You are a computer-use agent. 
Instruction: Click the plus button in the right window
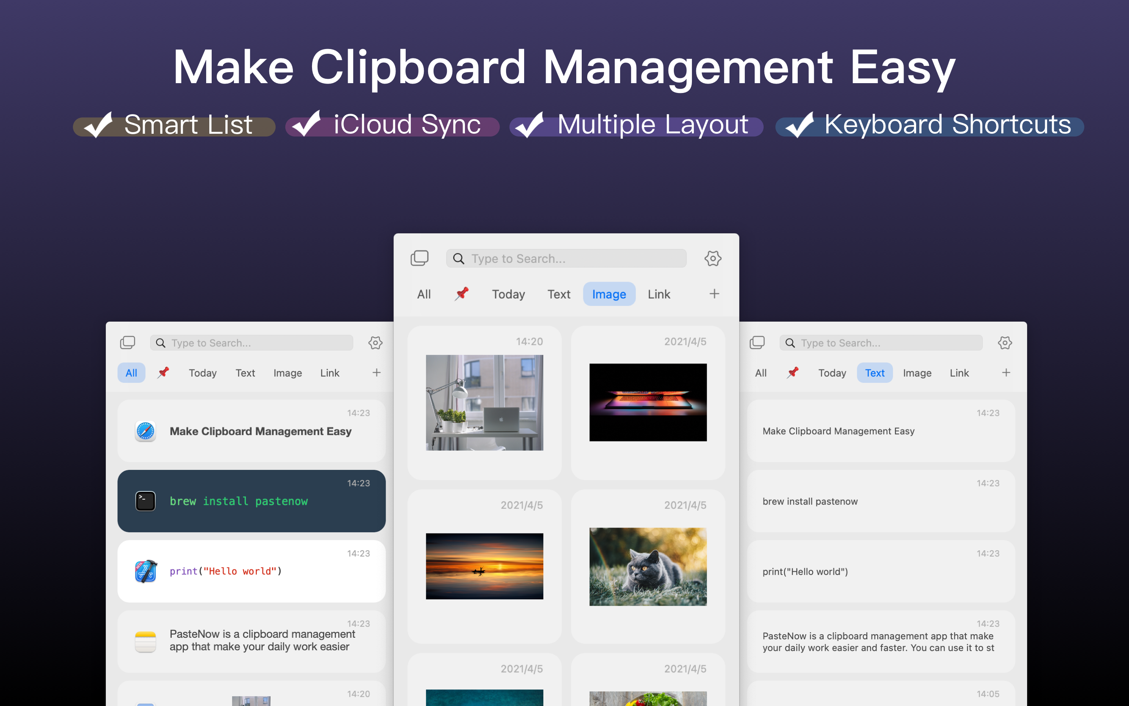click(1006, 372)
